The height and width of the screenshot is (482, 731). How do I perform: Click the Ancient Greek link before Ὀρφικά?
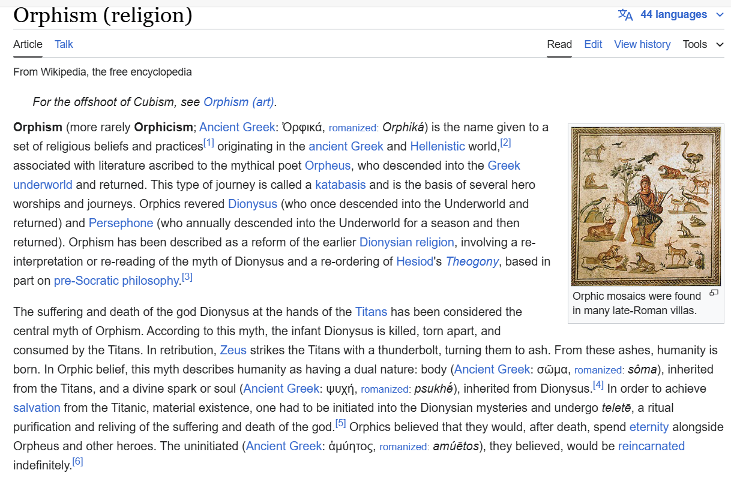coord(237,127)
